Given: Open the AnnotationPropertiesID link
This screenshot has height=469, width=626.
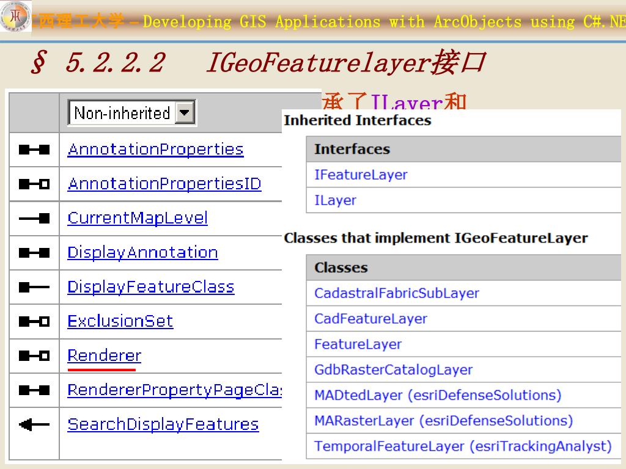Looking at the screenshot, I should coord(164,184).
